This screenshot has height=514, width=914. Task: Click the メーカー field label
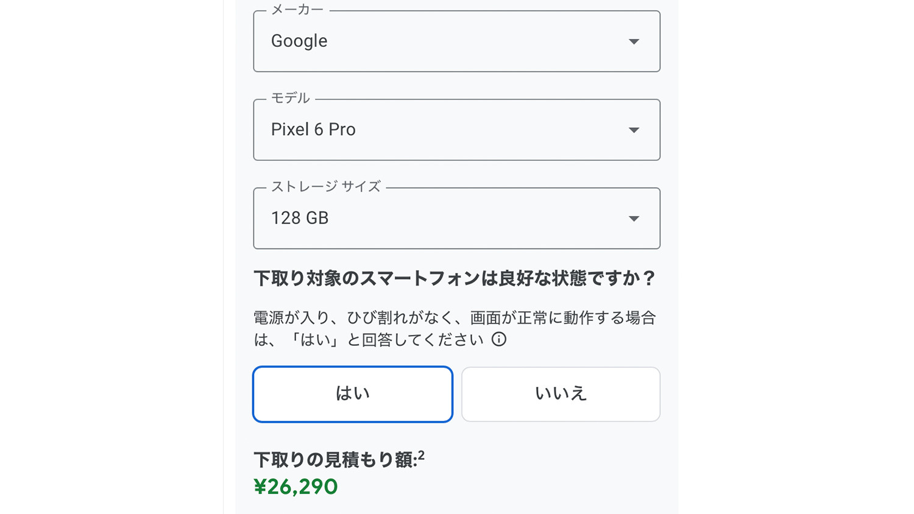(x=297, y=10)
